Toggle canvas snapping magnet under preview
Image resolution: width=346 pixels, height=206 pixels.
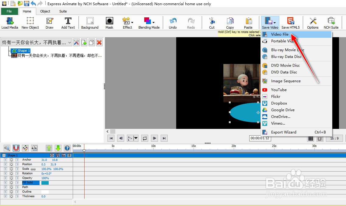320,138
